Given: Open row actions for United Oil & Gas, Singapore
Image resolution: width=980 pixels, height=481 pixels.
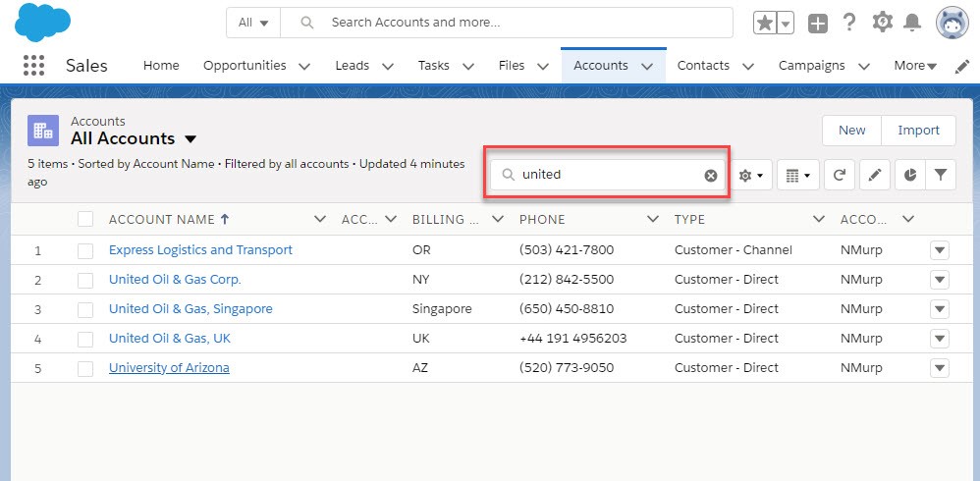Looking at the screenshot, I should [940, 310].
